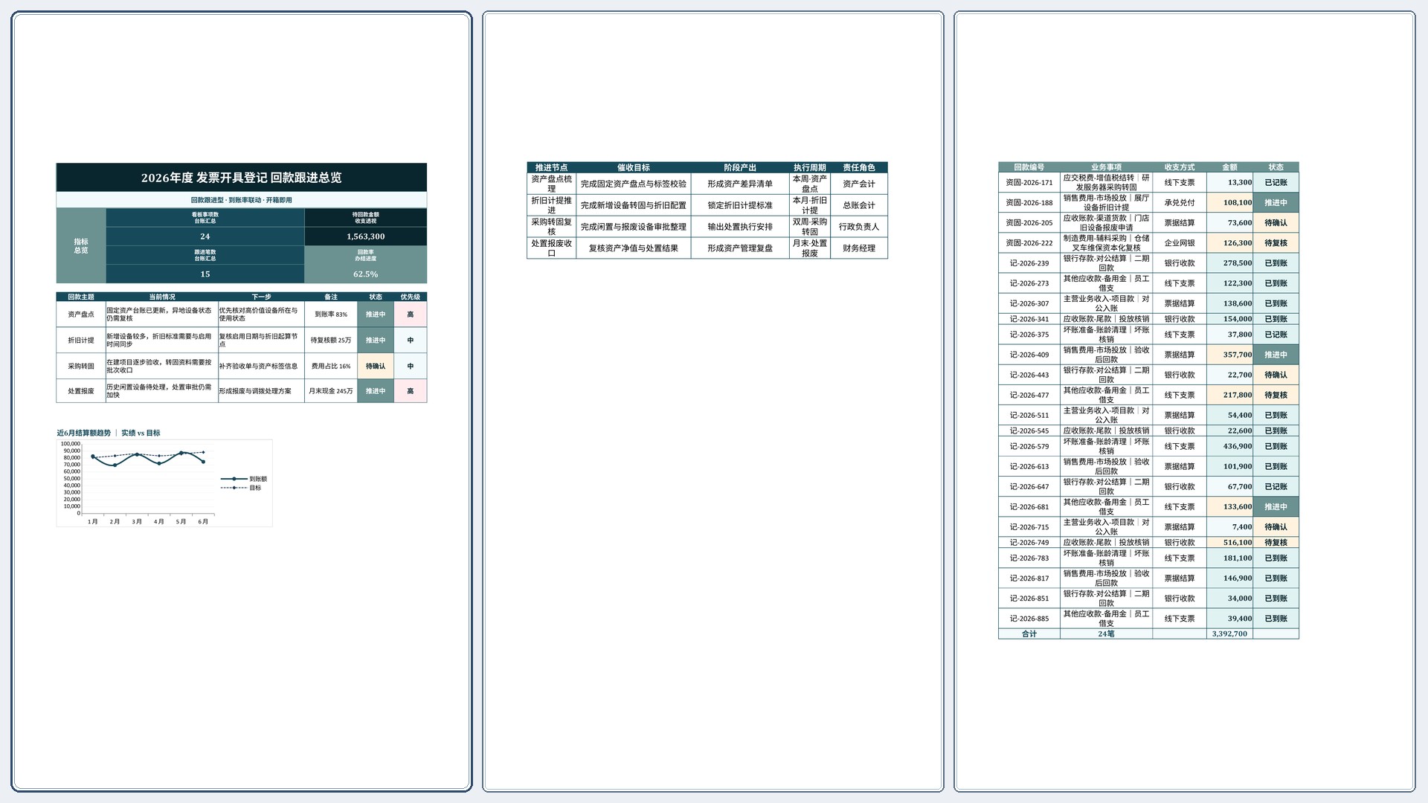Click the amount 108,100 in the ledger
This screenshot has height=803, width=1428.
pyautogui.click(x=1229, y=203)
